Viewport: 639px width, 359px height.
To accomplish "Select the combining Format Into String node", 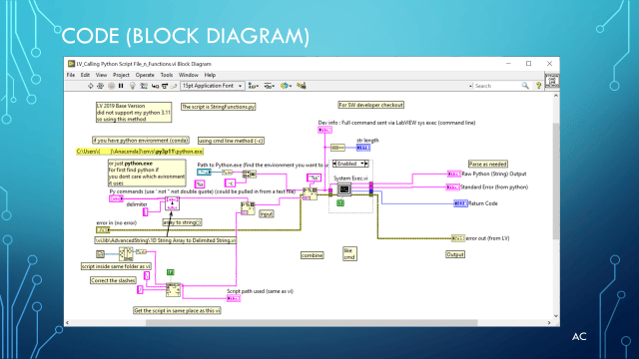I will click(310, 193).
